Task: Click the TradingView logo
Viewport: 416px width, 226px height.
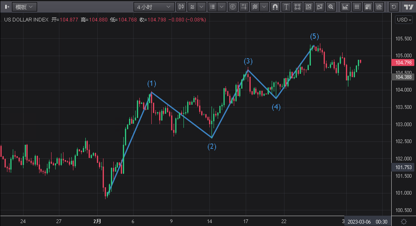Action: click(409, 7)
